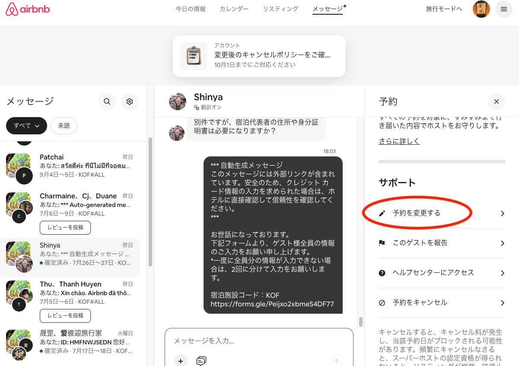This screenshot has width=519, height=366.
Task: Expand the すべて filter dropdown
Action: tap(26, 126)
